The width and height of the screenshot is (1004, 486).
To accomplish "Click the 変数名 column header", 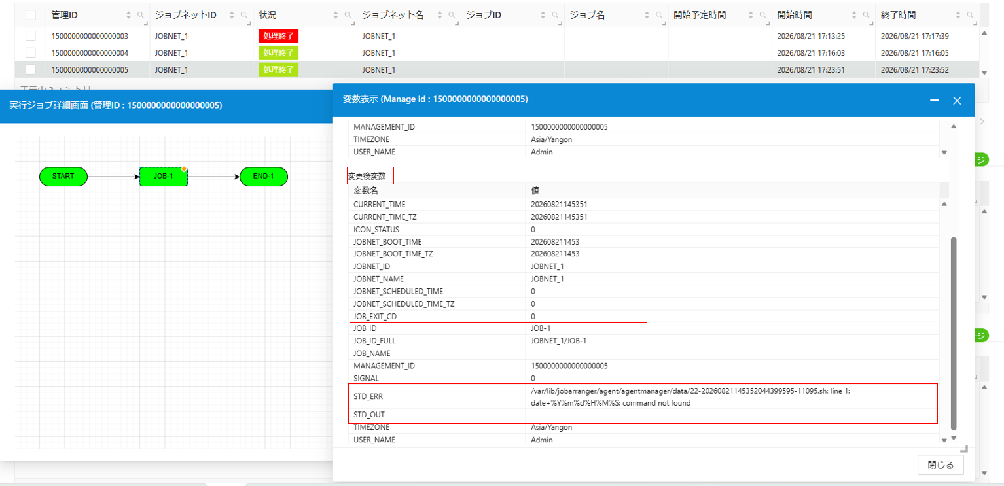I will pyautogui.click(x=437, y=191).
